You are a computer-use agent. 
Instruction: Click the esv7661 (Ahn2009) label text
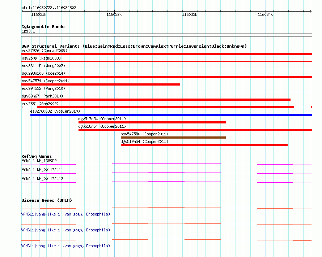point(40,104)
